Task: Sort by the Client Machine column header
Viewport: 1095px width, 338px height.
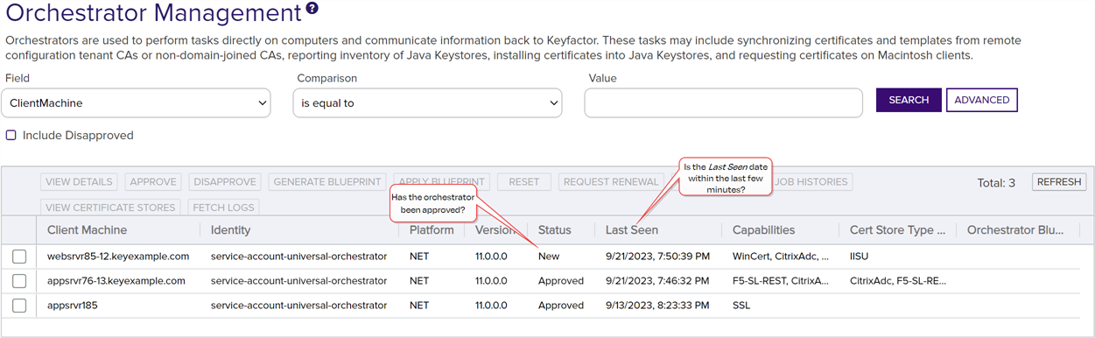Action: coord(87,230)
